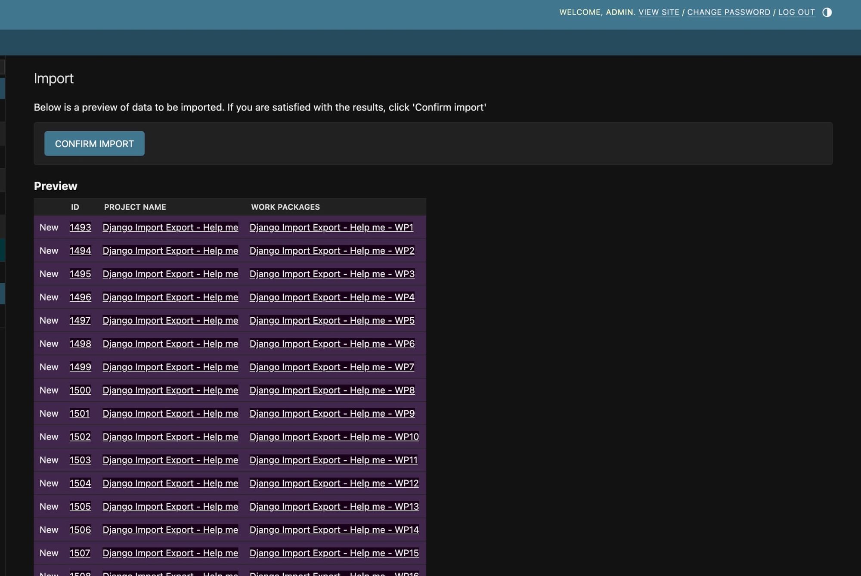Screen dimensions: 861x576
Task: Click work package link ending WP12
Action: [x=334, y=483]
